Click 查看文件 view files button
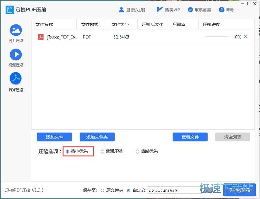Viewport: 260px width, 199px height. coord(190,137)
